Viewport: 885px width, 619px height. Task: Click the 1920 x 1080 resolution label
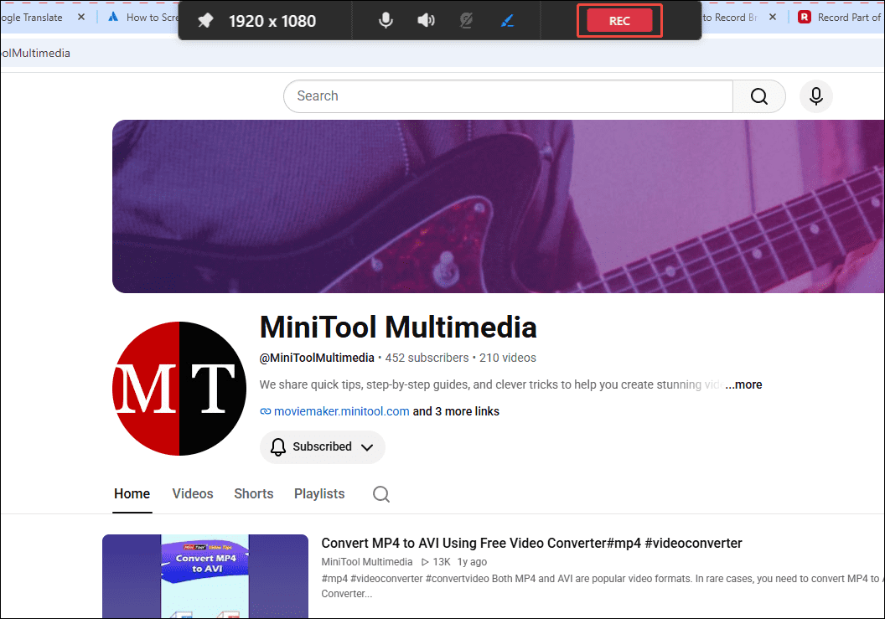[272, 21]
